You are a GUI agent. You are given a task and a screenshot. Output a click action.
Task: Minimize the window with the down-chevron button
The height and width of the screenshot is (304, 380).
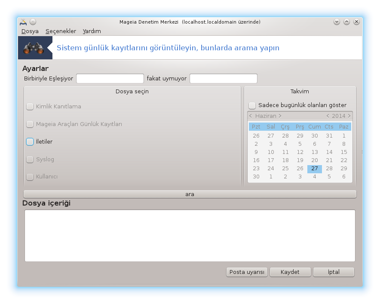[x=337, y=22]
